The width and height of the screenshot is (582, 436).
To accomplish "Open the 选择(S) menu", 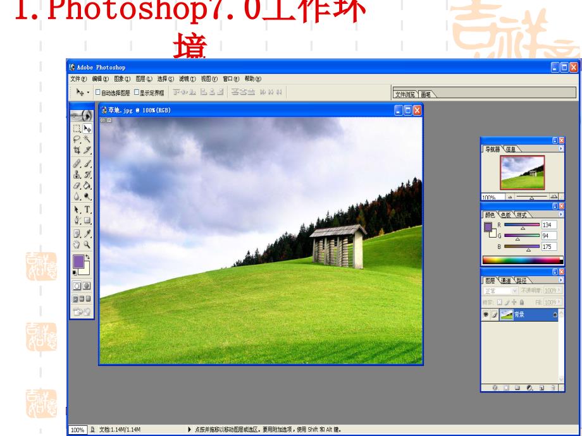I will tap(166, 79).
